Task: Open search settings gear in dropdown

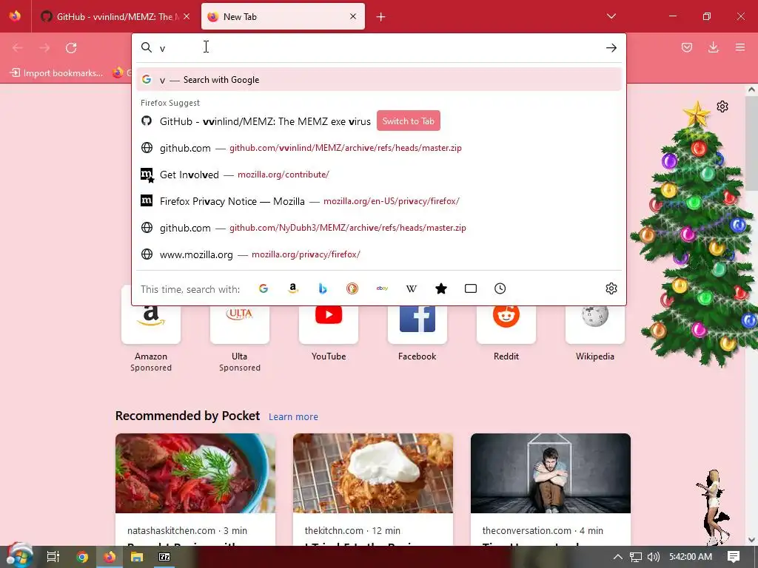Action: coord(611,289)
